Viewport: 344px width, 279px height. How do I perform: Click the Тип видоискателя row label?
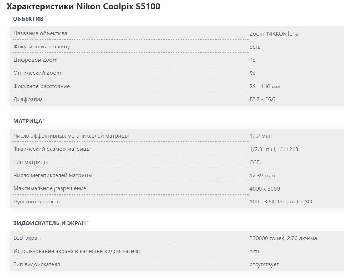pyautogui.click(x=37, y=264)
